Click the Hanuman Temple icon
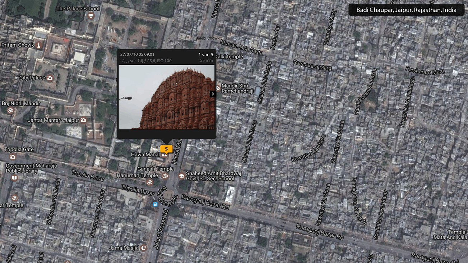The width and height of the screenshot is (468, 263). pyautogui.click(x=150, y=182)
